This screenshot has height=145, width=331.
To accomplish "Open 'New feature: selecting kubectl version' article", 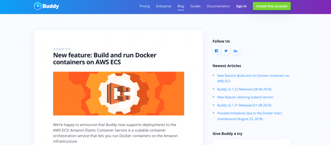I will pyautogui.click(x=245, y=97).
